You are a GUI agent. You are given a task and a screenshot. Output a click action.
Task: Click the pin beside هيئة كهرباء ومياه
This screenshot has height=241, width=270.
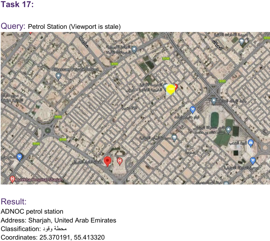coord(226,183)
